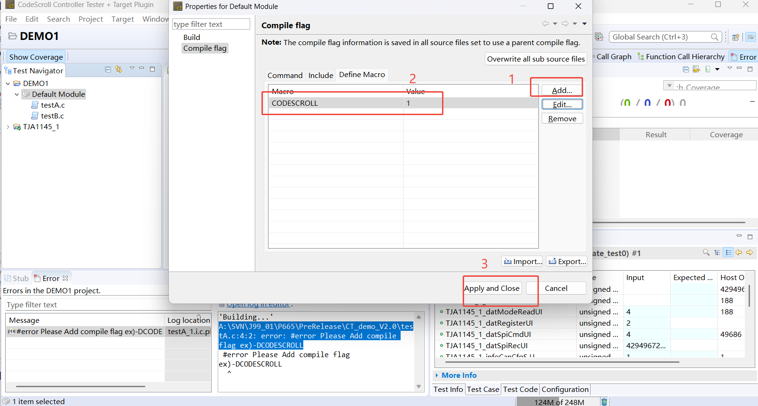Screen dimensions: 758x406
Task: Open the Edit menu
Action: pyautogui.click(x=32, y=19)
